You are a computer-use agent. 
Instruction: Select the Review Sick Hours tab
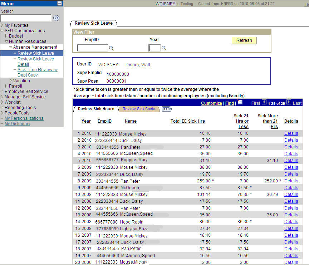[96, 109]
